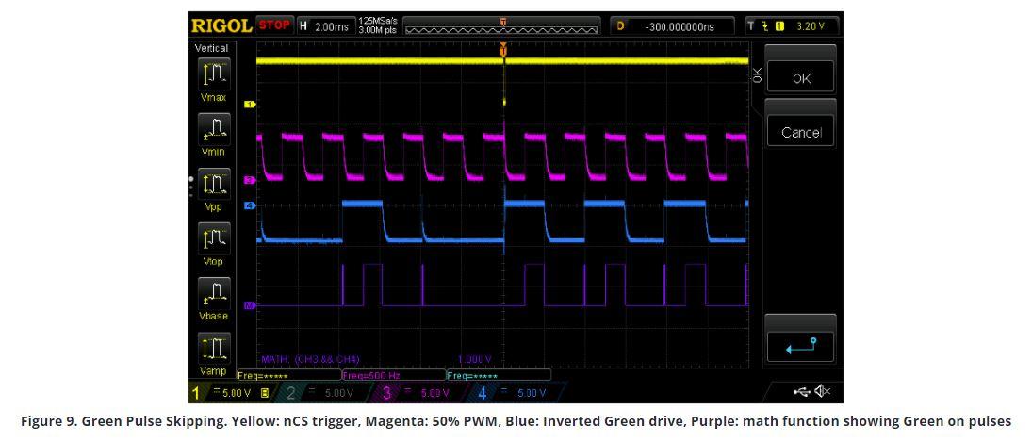Click the -300.000000ns delay readout

pyautogui.click(x=680, y=27)
